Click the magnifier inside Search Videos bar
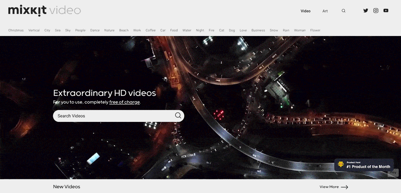The width and height of the screenshot is (401, 193). [178, 116]
